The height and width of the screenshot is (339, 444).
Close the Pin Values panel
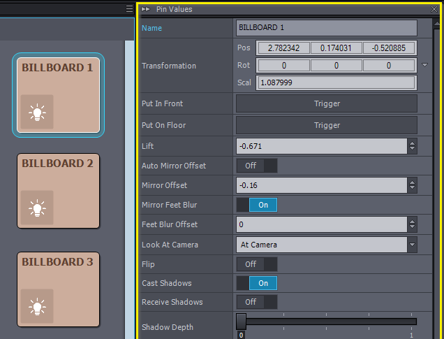tap(436, 9)
